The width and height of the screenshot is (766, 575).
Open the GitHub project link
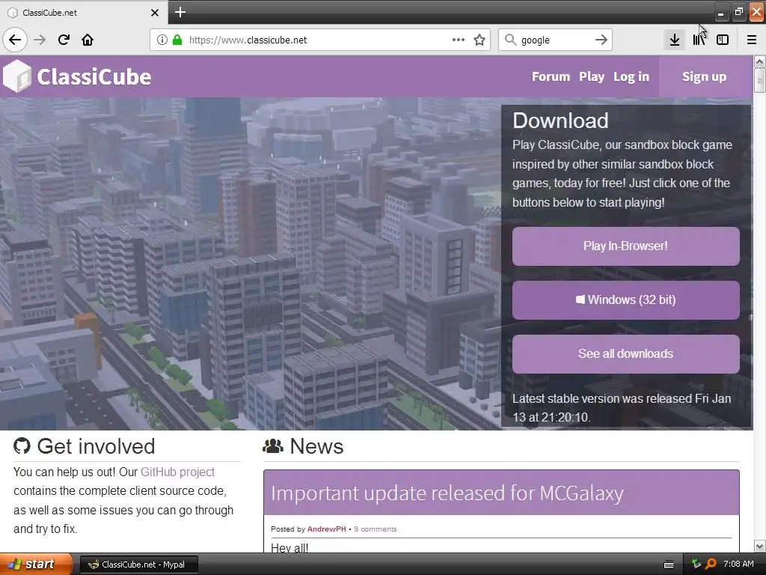(x=177, y=472)
